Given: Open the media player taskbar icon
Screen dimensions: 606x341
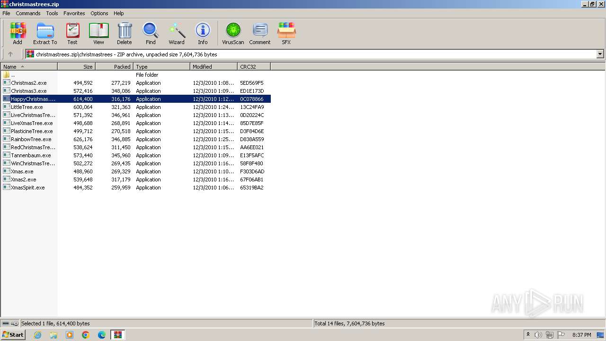Looking at the screenshot, I should [70, 335].
